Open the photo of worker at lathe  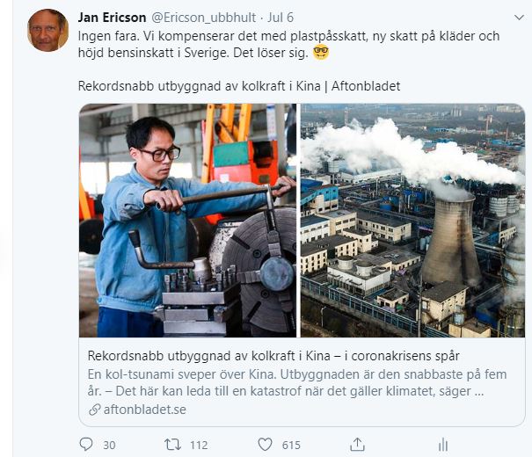click(187, 221)
